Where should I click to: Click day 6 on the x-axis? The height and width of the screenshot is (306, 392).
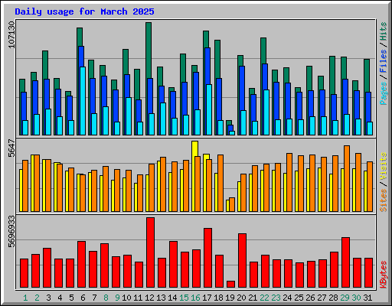pos(83,298)
